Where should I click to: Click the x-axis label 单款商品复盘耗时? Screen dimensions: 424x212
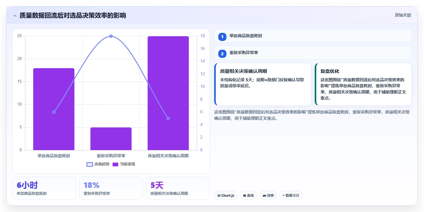tap(54, 156)
